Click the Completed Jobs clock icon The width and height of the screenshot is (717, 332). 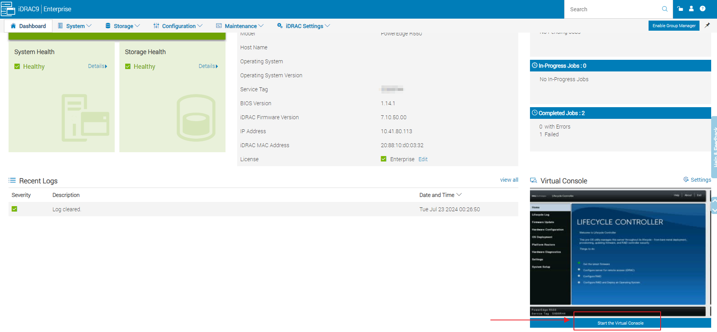(x=535, y=113)
